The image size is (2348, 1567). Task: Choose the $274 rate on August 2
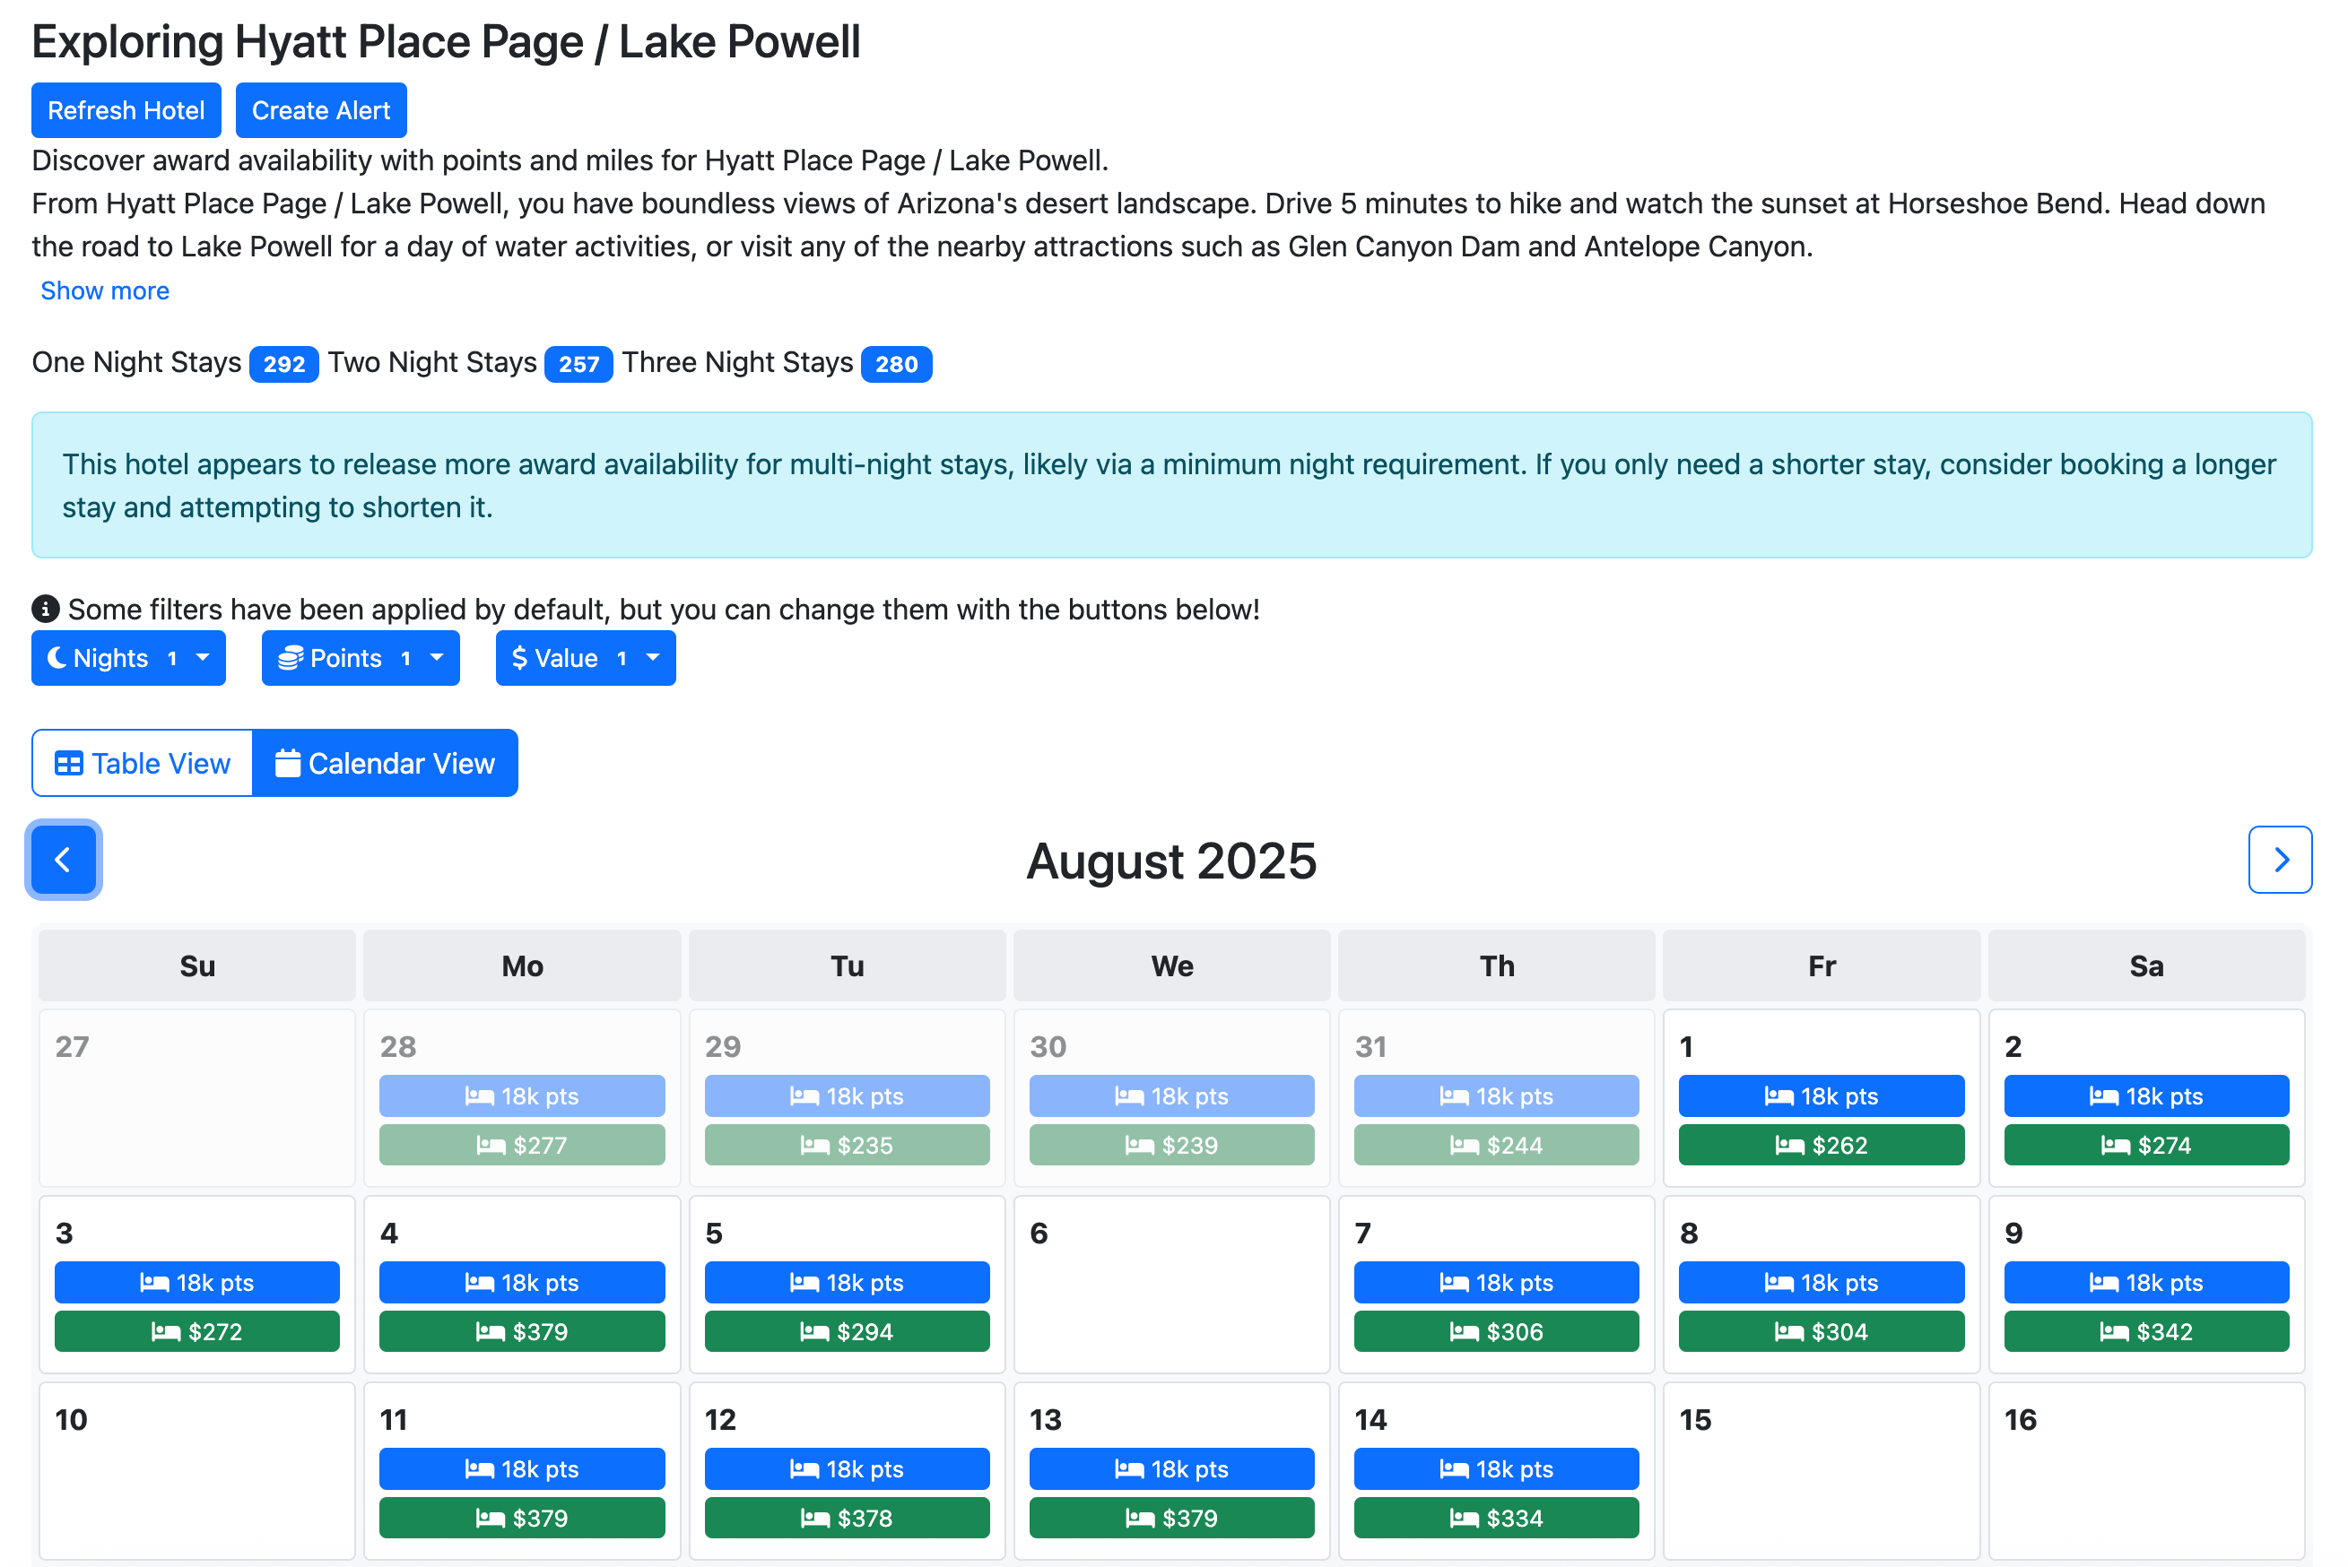(2145, 1146)
